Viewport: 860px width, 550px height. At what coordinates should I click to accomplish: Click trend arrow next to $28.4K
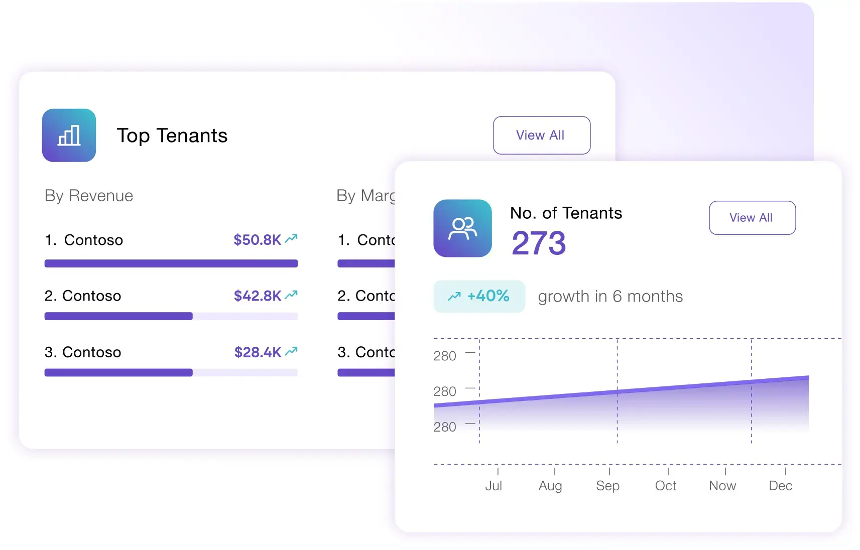pos(291,351)
